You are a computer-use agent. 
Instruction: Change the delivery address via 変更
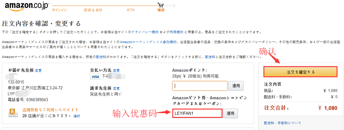point(38,70)
